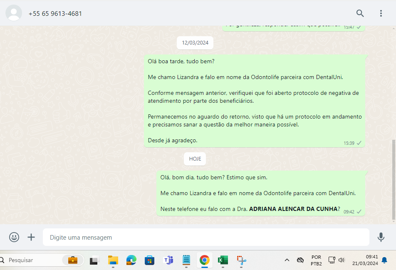Open Microsoft Store from the taskbar

click(x=149, y=260)
